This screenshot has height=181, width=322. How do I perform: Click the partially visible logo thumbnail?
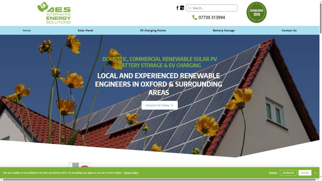pyautogui.click(x=80, y=165)
